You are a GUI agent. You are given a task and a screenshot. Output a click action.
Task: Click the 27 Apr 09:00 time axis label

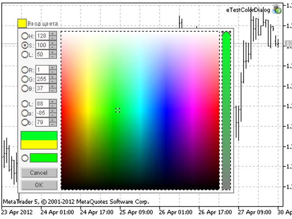click(254, 212)
